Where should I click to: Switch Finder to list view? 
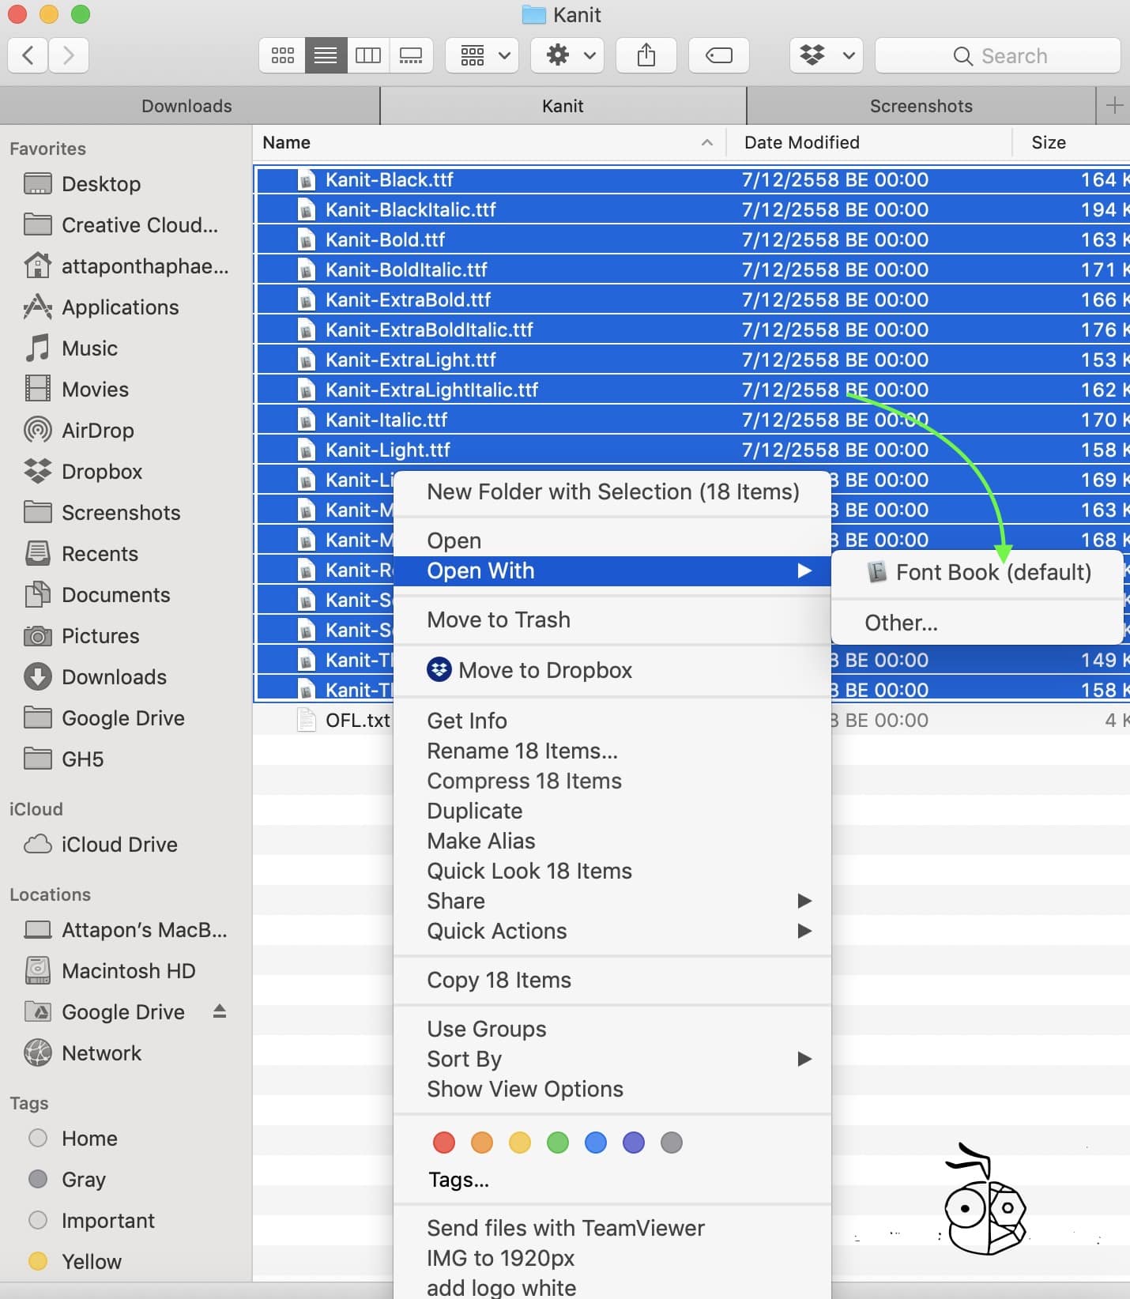(326, 55)
